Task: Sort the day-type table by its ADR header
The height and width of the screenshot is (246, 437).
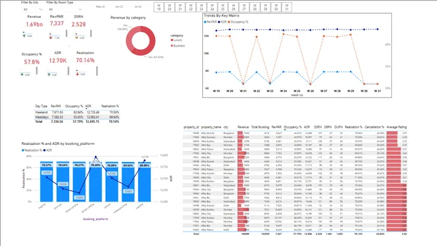Action: [88, 107]
